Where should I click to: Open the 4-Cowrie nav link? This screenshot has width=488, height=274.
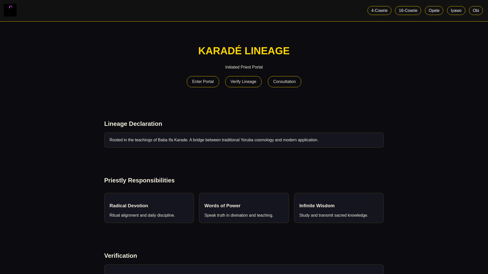point(379,10)
